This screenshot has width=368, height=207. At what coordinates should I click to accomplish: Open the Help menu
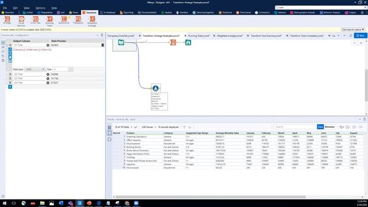pos(54,7)
